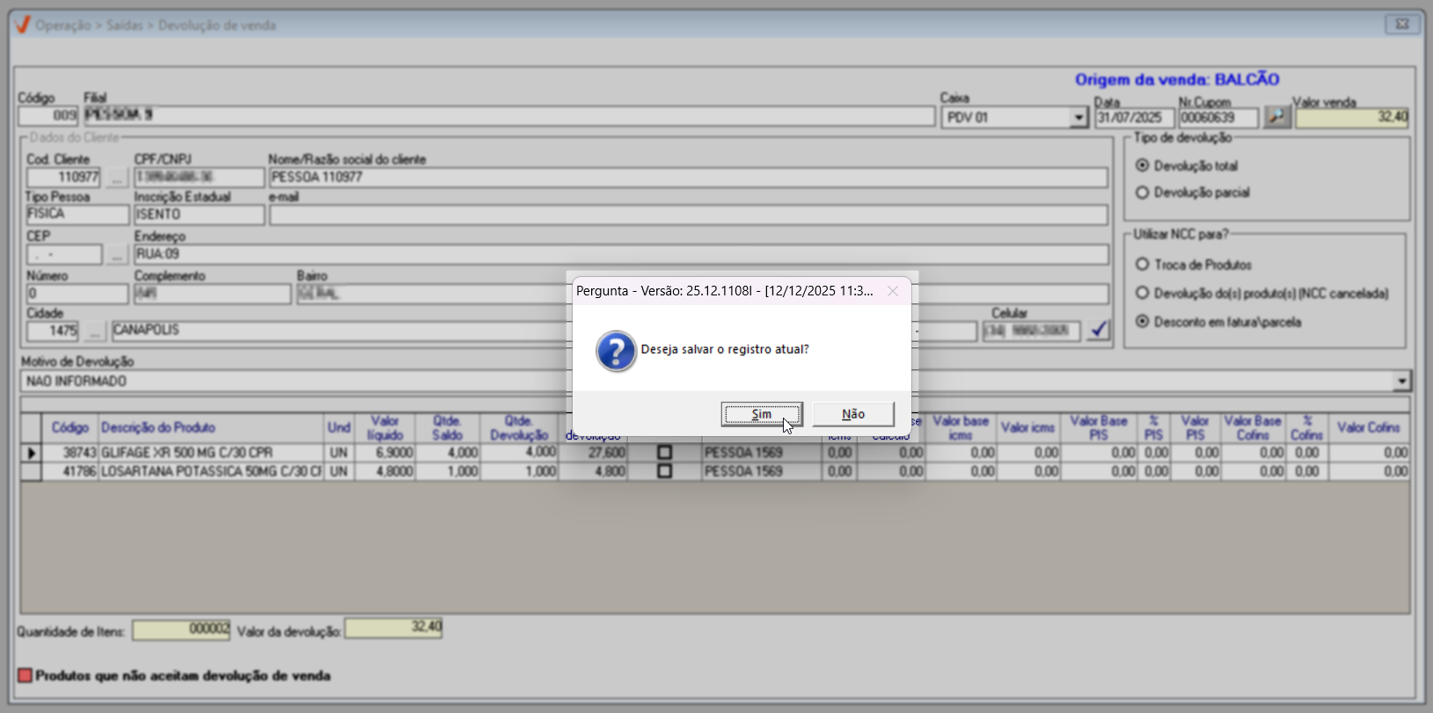Click the Código column header in grid
The height and width of the screenshot is (713, 1433).
(70, 428)
